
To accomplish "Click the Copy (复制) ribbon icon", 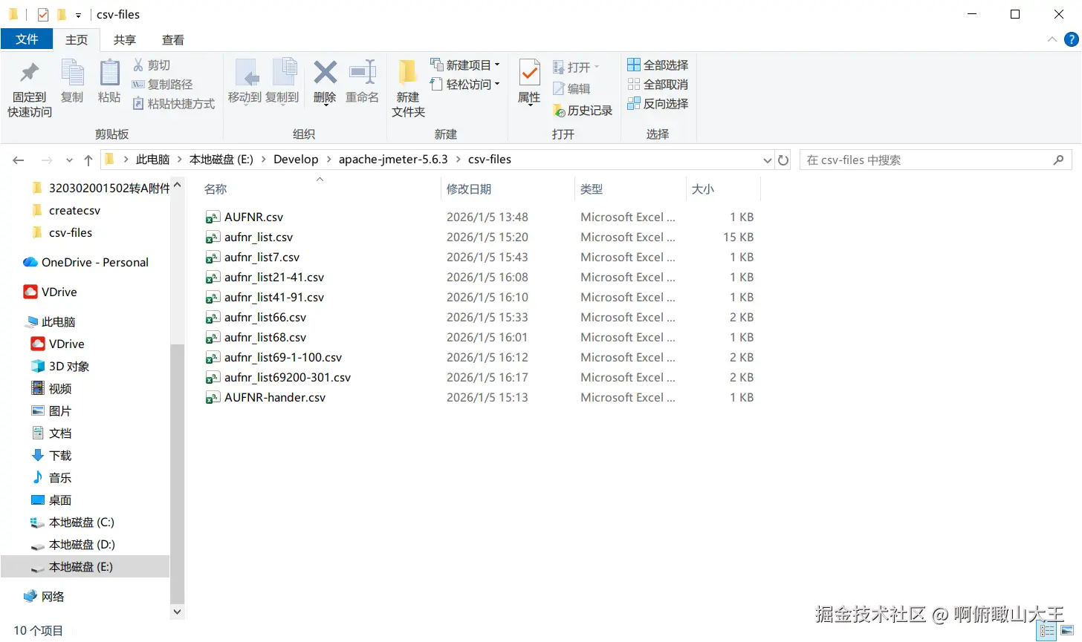I will pyautogui.click(x=72, y=73).
